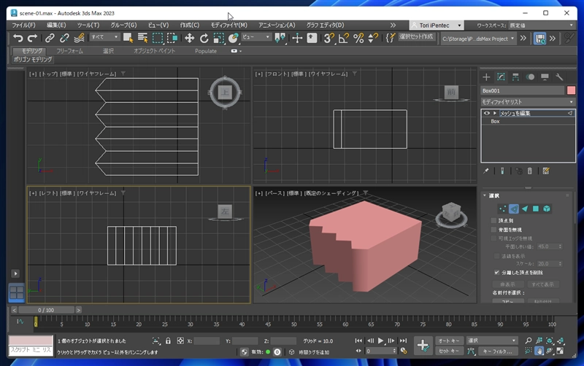Click Rectangular Selection Region icon
The image size is (584, 366).
tap(158, 38)
